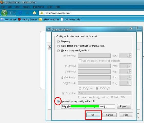This screenshot has width=144, height=123.
Task: Click the Cancel button in Connection Settings
Action: click(110, 115)
